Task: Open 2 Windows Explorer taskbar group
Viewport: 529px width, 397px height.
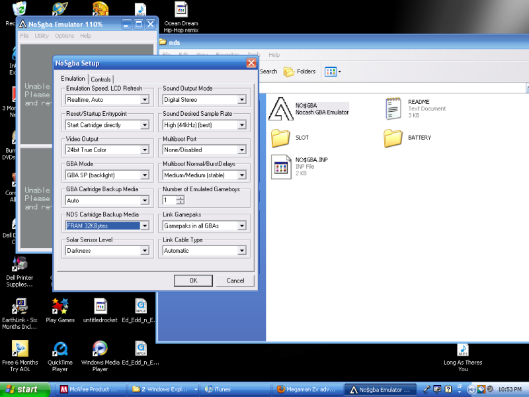Action: coord(163,390)
